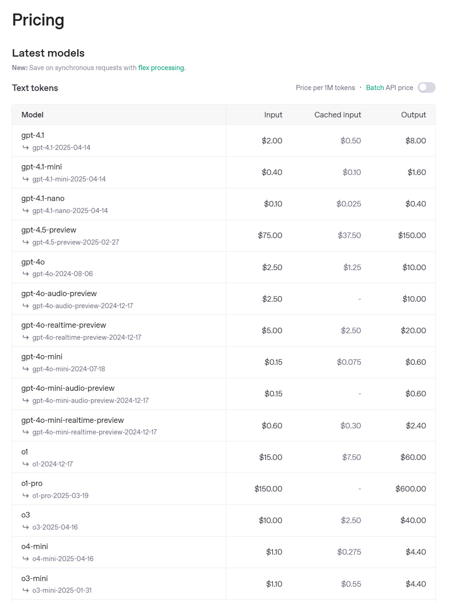Screen dimensions: 452x602
Task: Select the gpt-4o-mini-audio-preview model name
Action: [68, 388]
